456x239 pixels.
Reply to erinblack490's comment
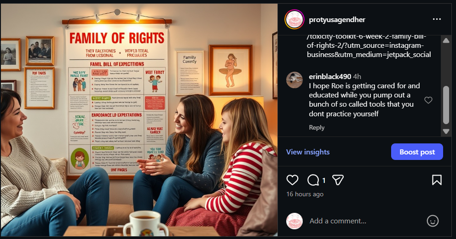pyautogui.click(x=317, y=127)
